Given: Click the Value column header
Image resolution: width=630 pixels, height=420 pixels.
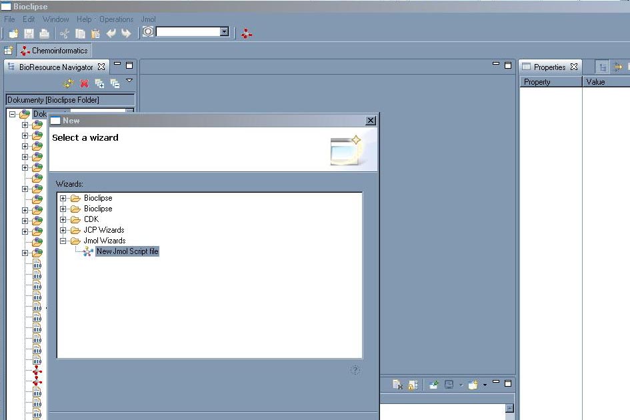Looking at the screenshot, I should point(606,82).
